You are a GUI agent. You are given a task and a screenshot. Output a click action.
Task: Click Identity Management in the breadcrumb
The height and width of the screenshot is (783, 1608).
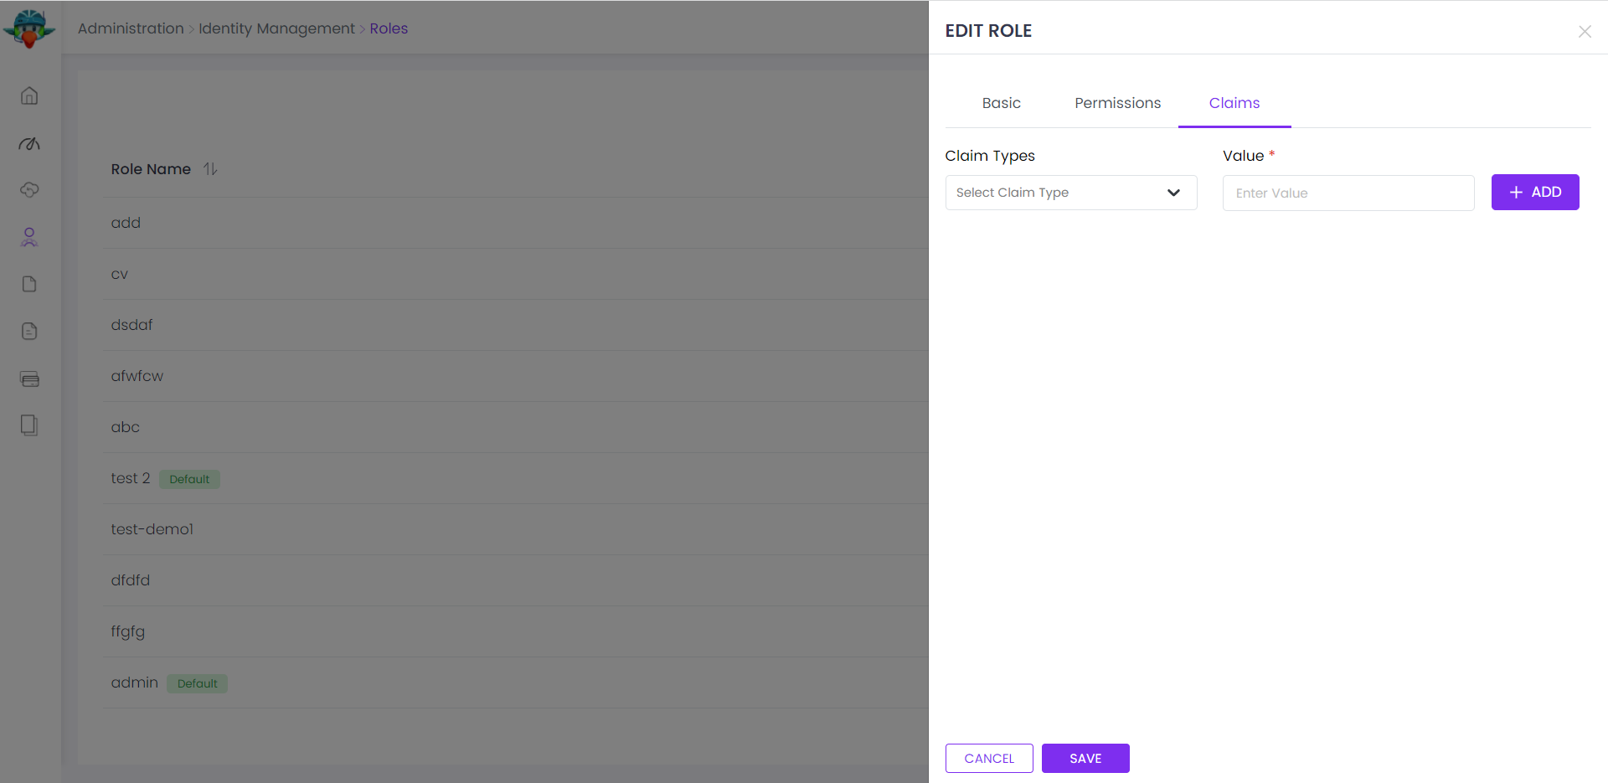click(x=276, y=28)
